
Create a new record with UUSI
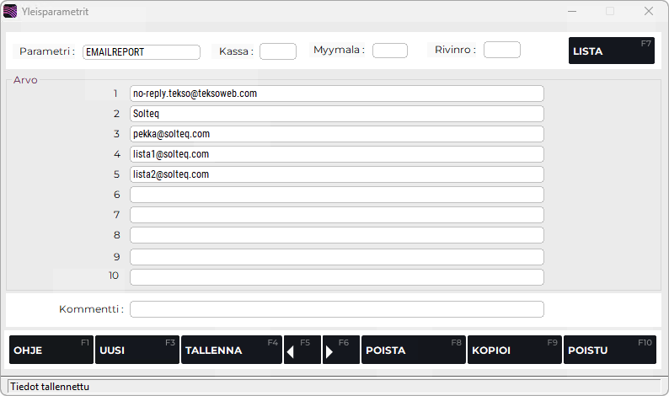point(137,350)
